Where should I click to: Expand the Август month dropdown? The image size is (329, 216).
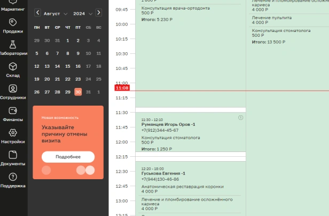coord(56,13)
